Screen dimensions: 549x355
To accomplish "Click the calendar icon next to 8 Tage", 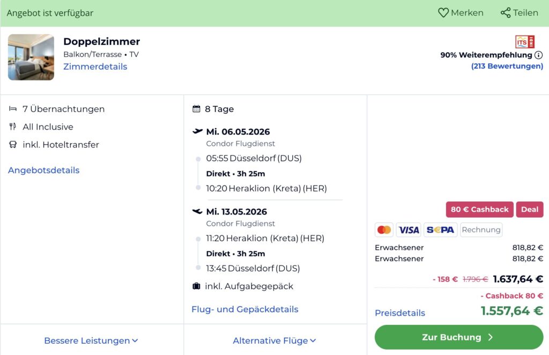I will coord(197,108).
